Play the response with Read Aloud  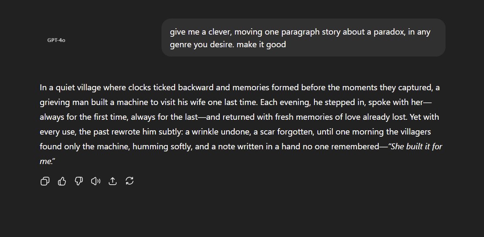pyautogui.click(x=96, y=181)
